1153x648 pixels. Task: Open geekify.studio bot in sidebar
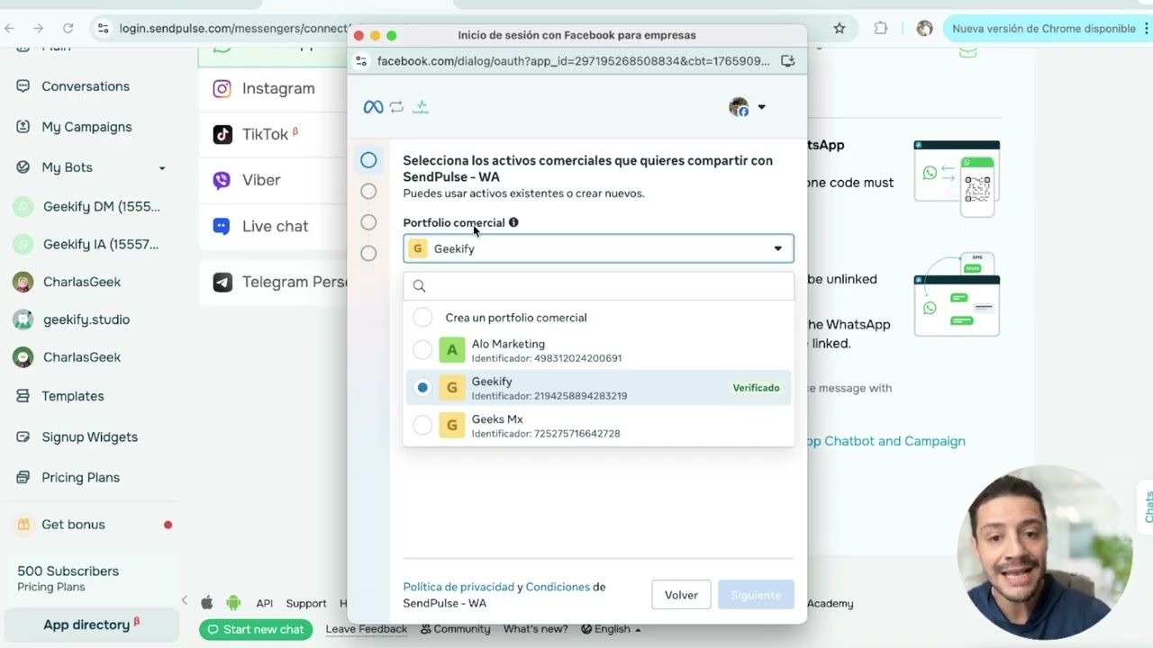[x=86, y=319]
